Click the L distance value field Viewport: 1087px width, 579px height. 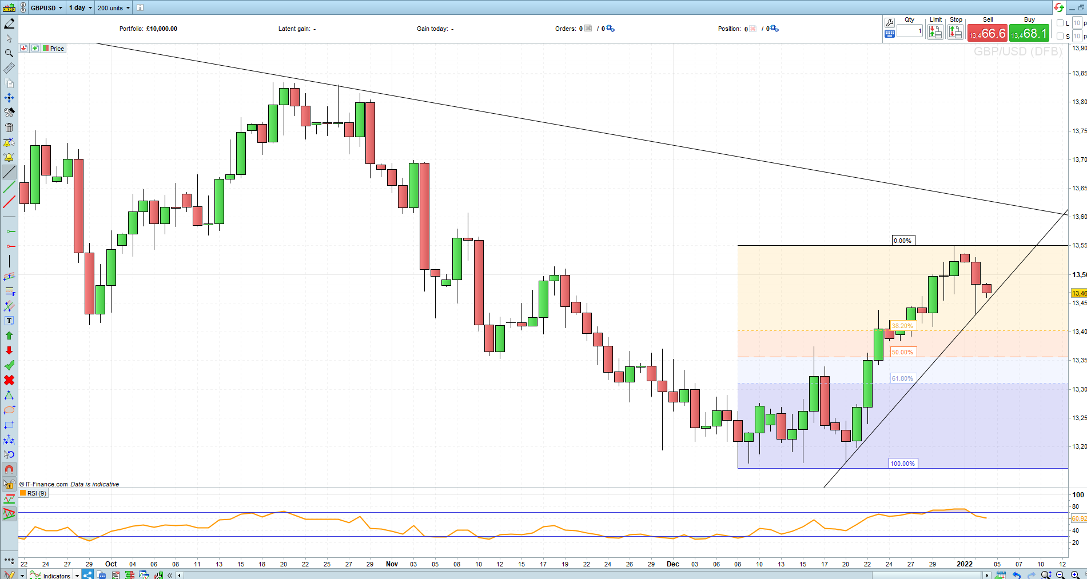point(1077,23)
